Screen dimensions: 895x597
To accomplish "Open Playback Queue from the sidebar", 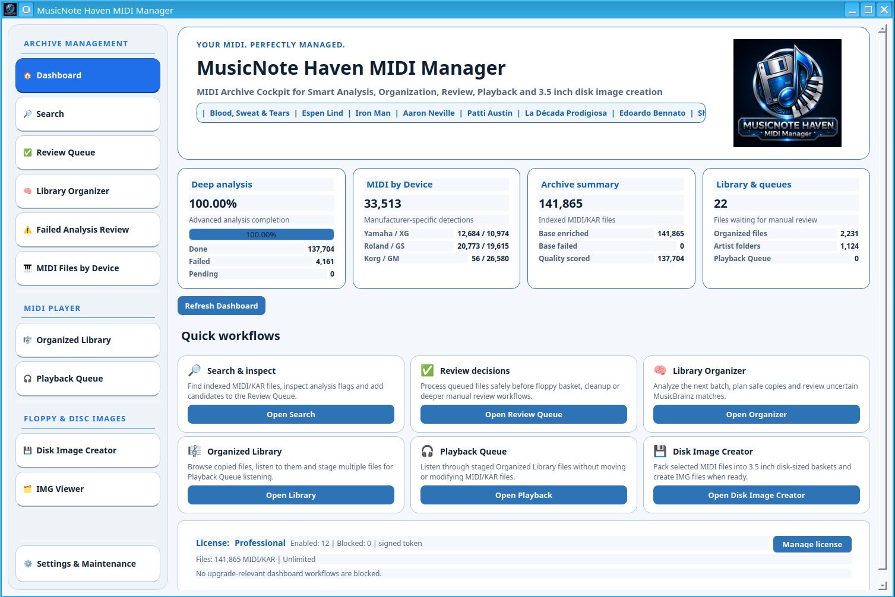I will point(88,379).
